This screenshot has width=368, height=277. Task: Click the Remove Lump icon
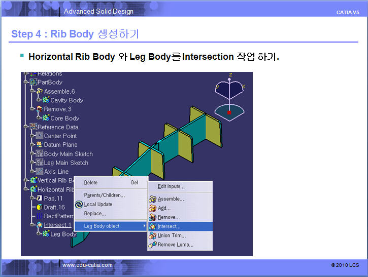152,245
